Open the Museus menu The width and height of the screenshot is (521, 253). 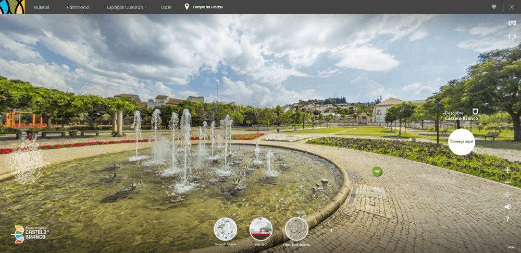tap(41, 7)
